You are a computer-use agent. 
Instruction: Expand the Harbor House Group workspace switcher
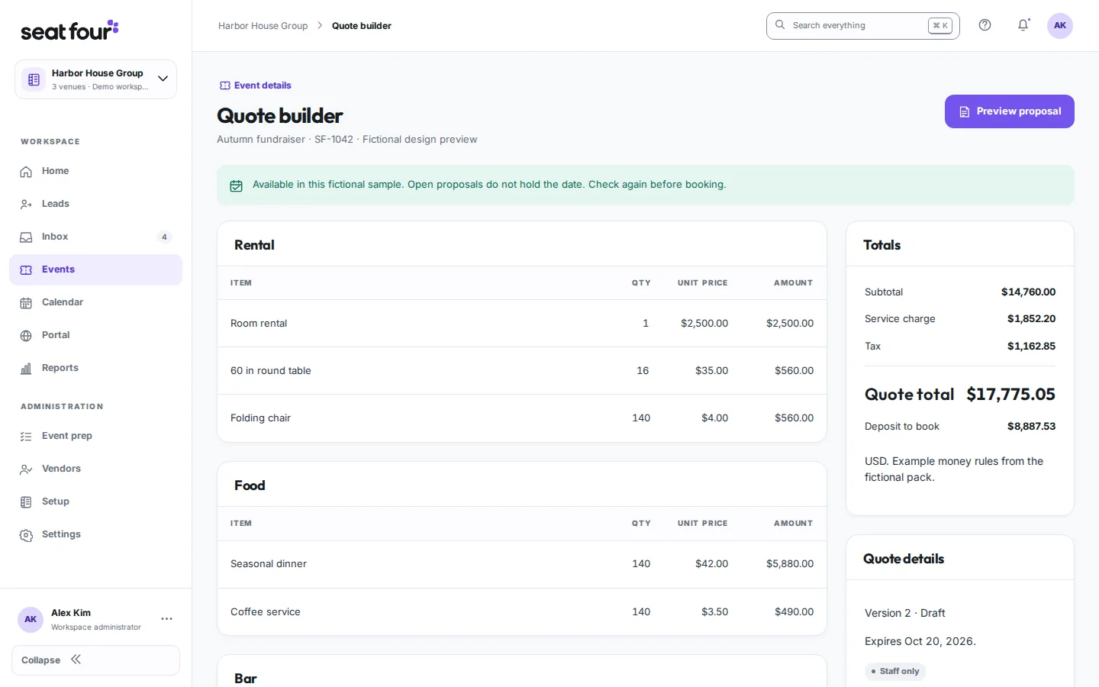coord(95,79)
